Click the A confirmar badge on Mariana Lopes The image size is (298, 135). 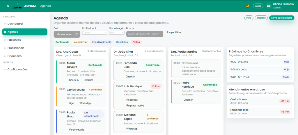pyautogui.click(x=153, y=117)
